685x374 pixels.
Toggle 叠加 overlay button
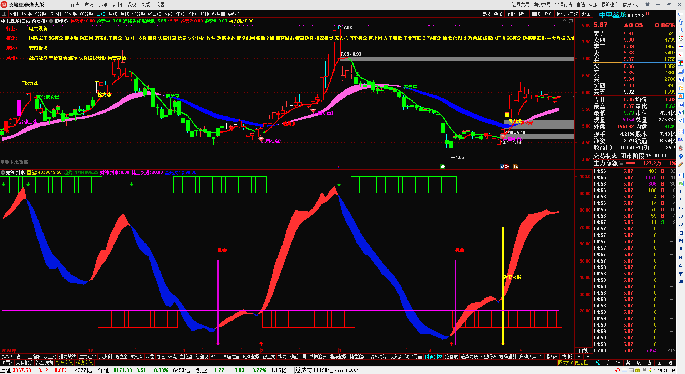coord(498,14)
